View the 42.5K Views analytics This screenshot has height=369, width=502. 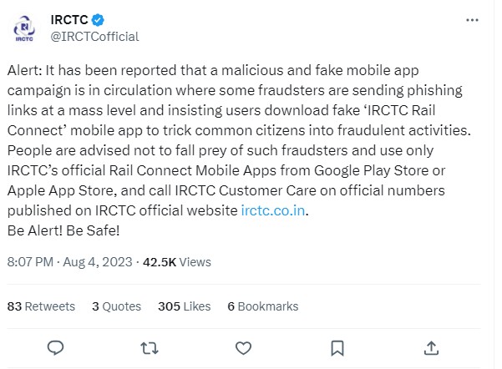tap(175, 261)
